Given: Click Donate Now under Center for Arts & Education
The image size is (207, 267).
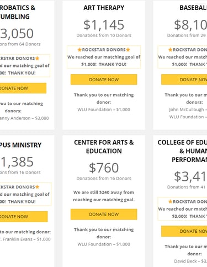Looking at the screenshot, I should click(x=104, y=214).
